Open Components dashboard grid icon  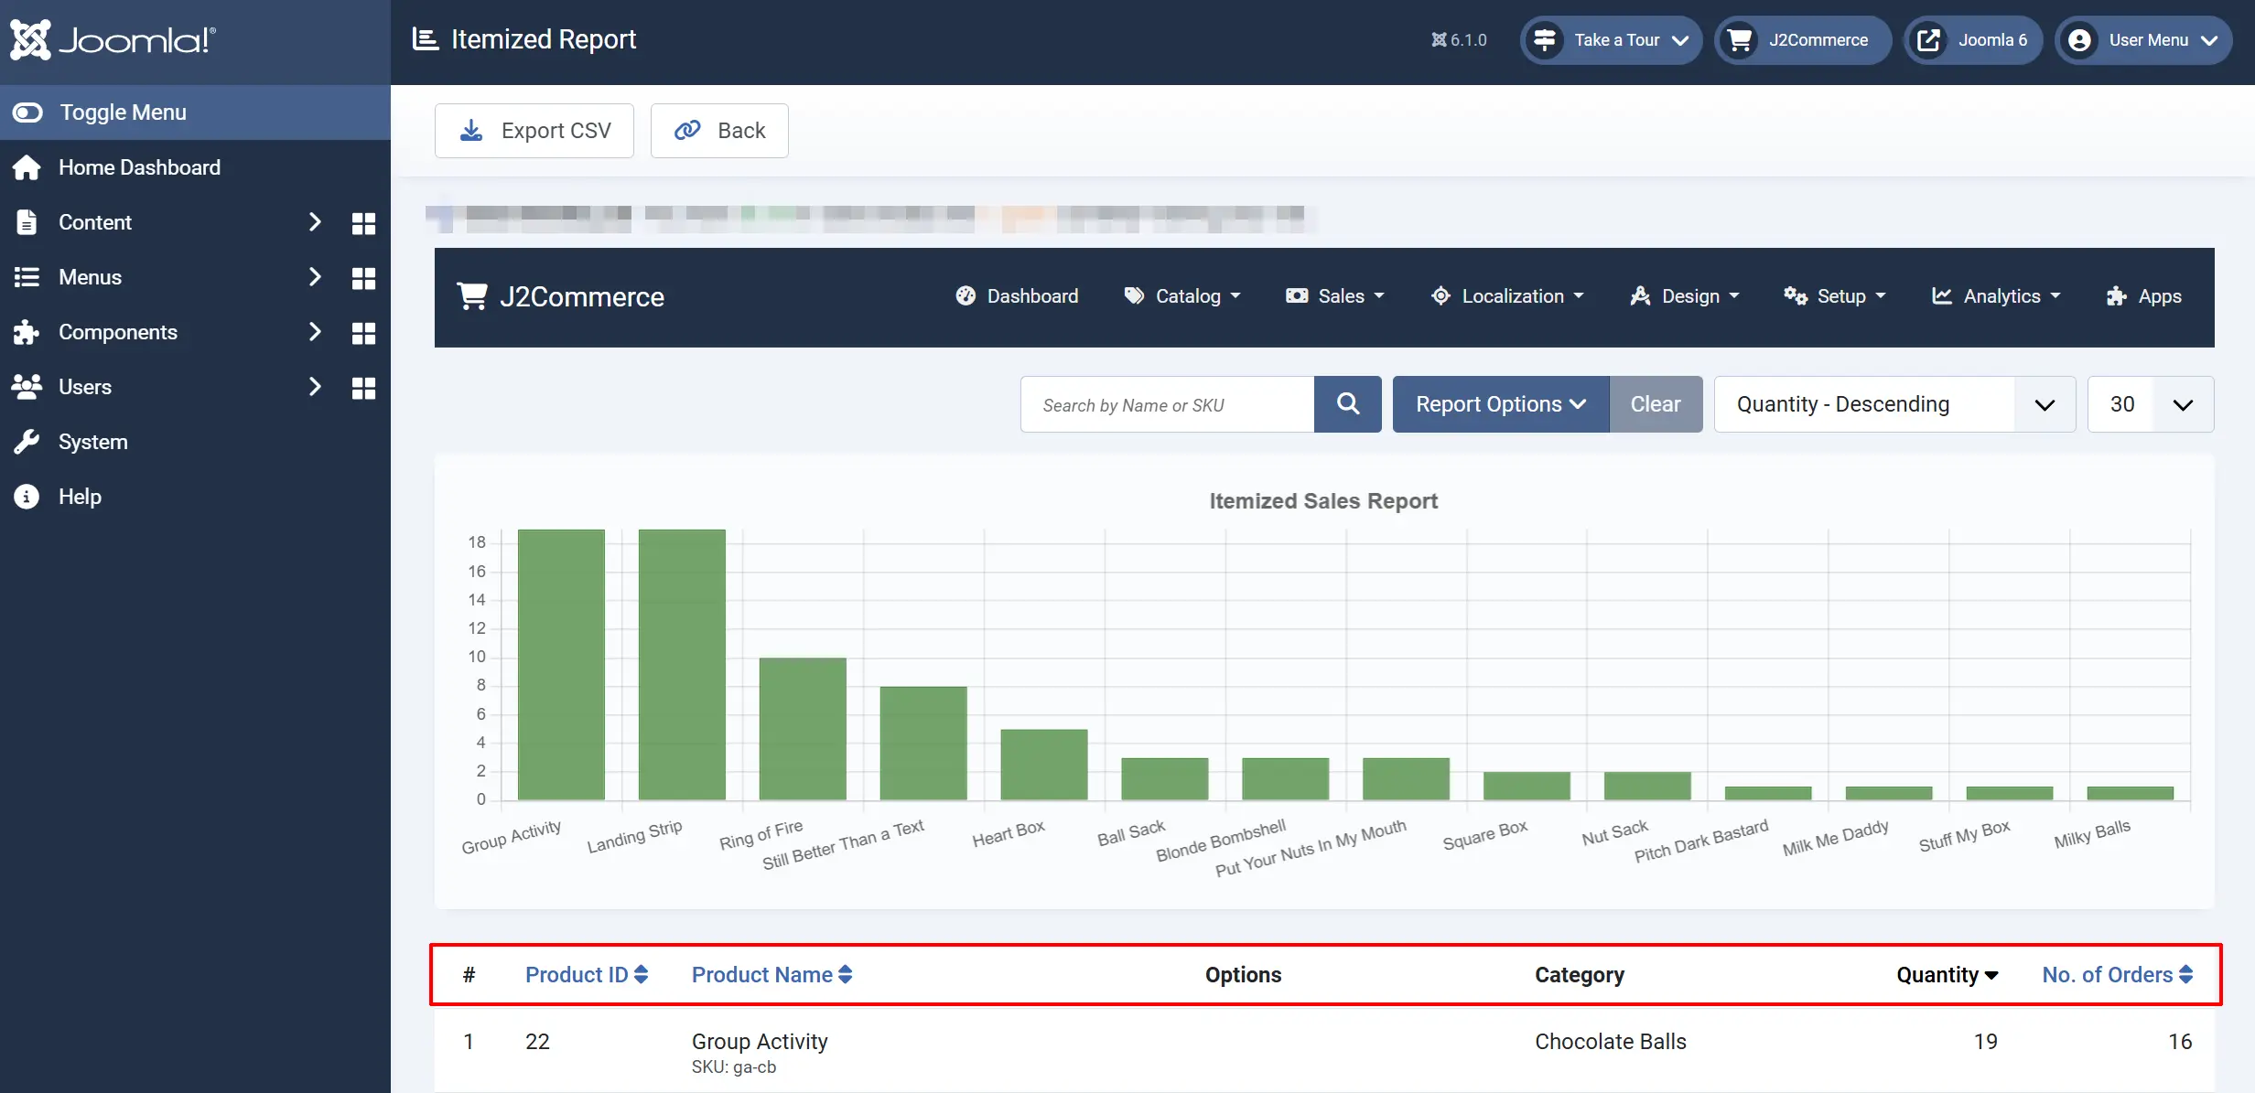[x=363, y=333]
